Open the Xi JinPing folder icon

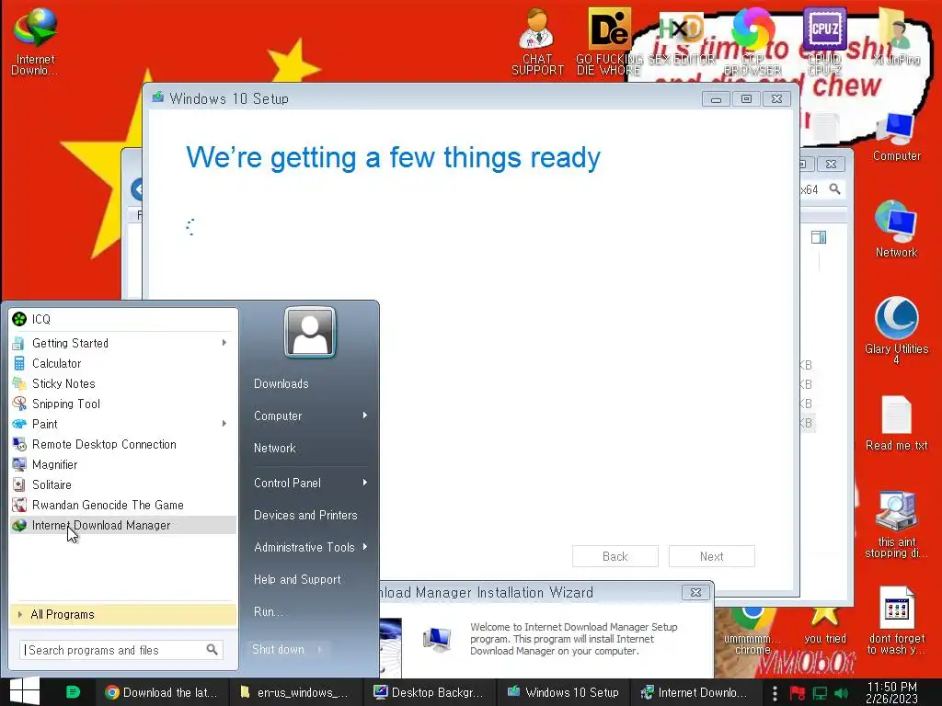[x=896, y=37]
